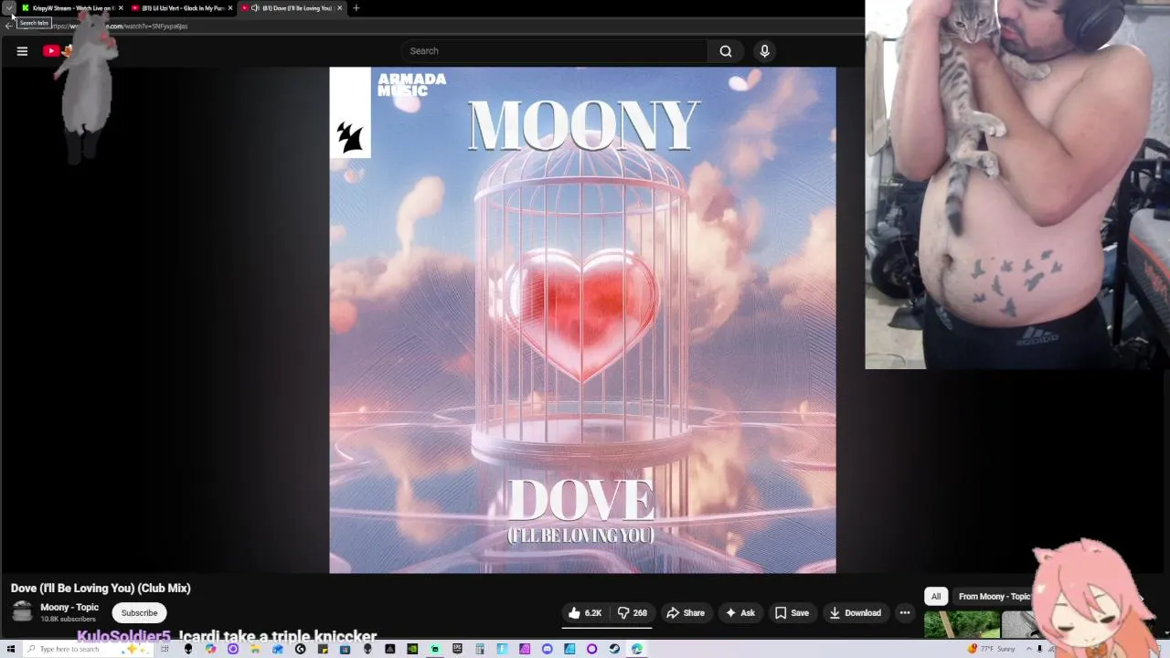The image size is (1170, 658).
Task: Open Moony - Topic channel avatar
Action: click(23, 612)
